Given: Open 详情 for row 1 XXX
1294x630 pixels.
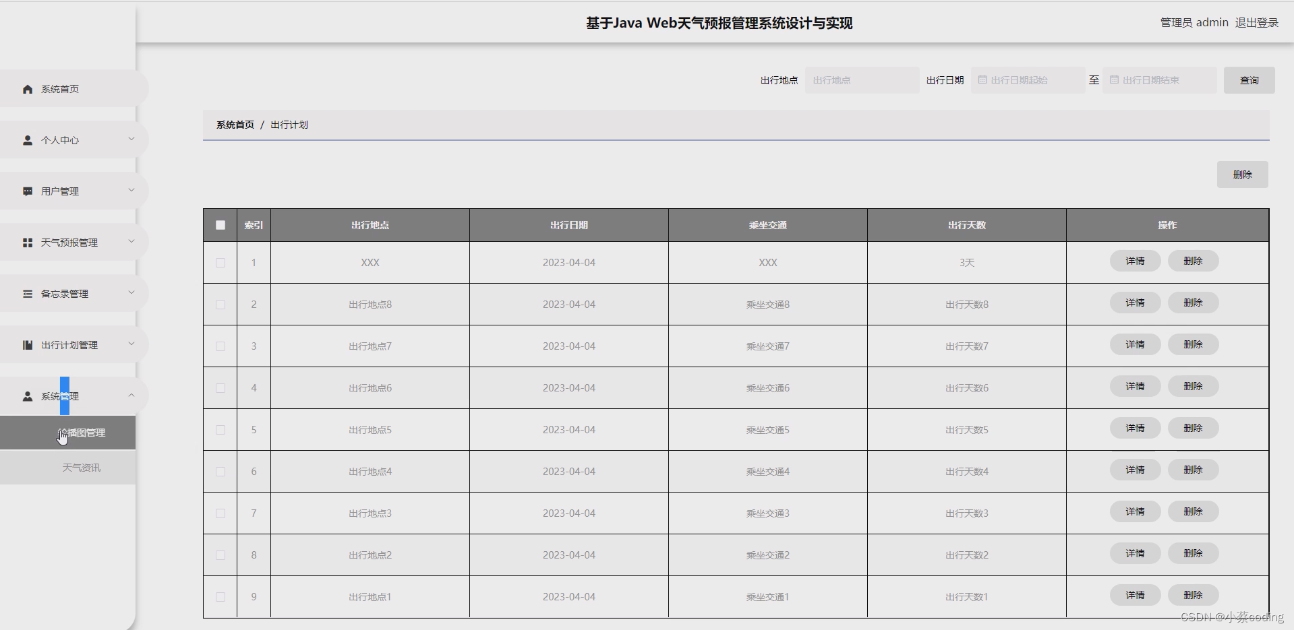Looking at the screenshot, I should click(1135, 261).
